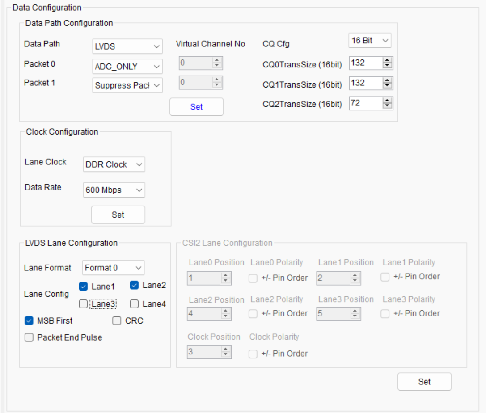
Task: Click the Lane Config label
Action: point(46,294)
